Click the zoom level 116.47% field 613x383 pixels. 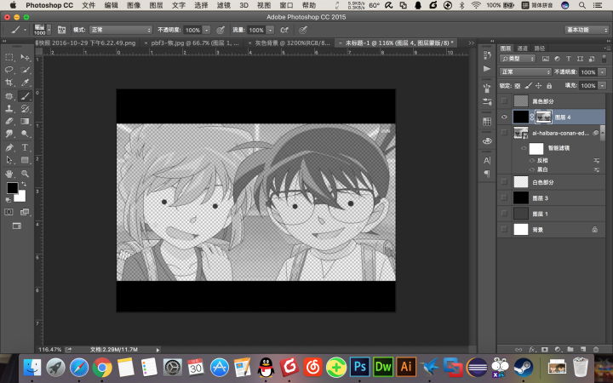(49, 350)
